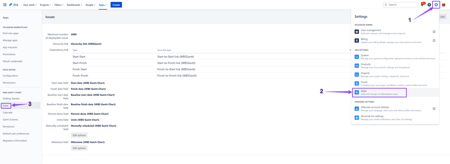The height and width of the screenshot is (164, 450).
Task: Expand the Dashboards dropdown
Action: (x=74, y=5)
